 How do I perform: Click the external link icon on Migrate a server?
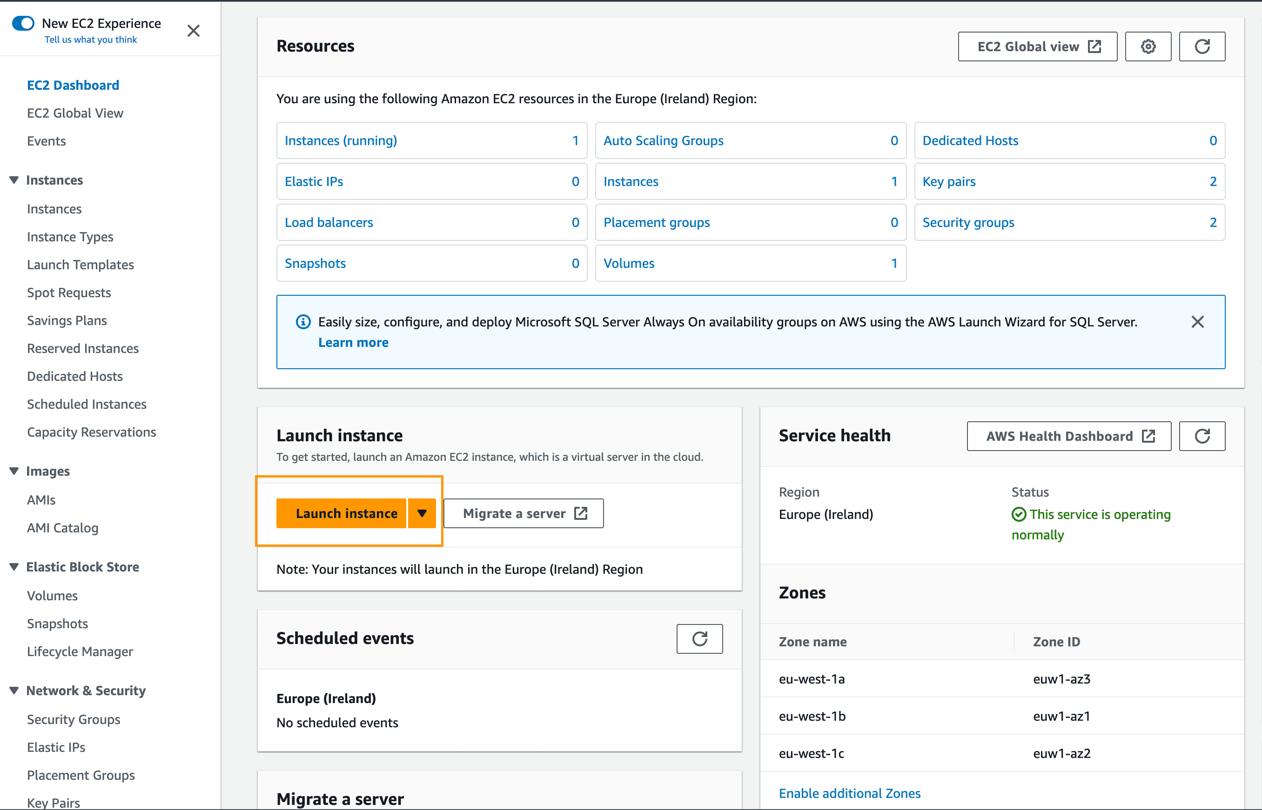(580, 513)
